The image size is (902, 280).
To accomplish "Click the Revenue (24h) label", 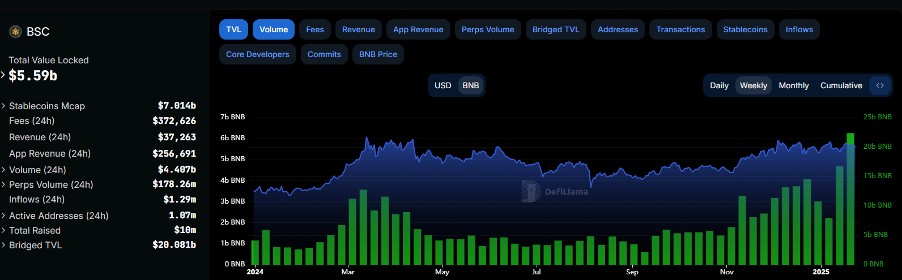I will 40,137.
